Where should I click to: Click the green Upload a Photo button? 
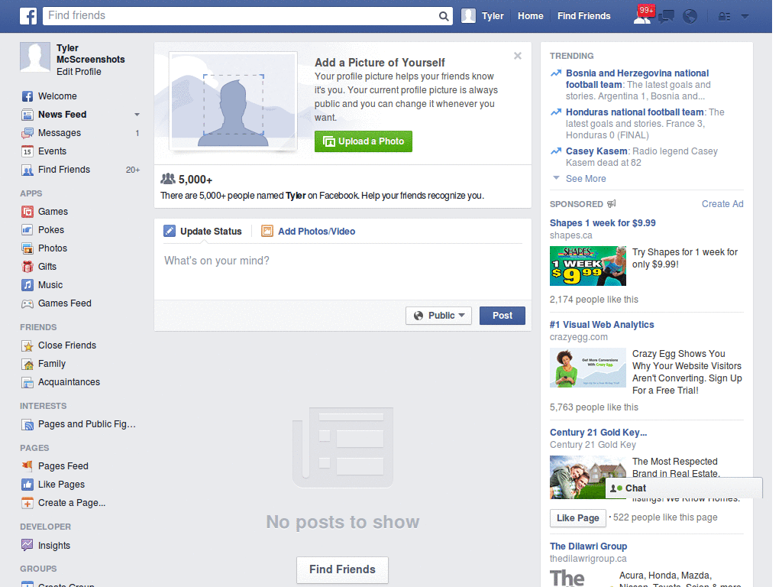pos(363,141)
